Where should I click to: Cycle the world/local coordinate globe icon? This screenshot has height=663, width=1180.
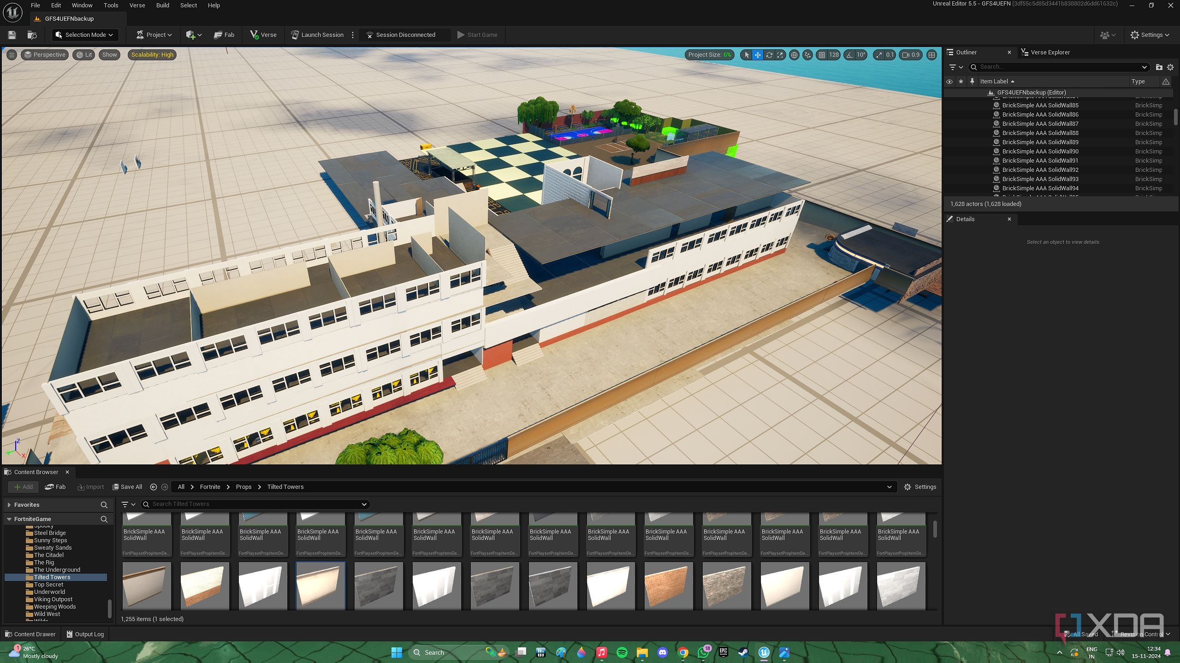click(x=794, y=55)
